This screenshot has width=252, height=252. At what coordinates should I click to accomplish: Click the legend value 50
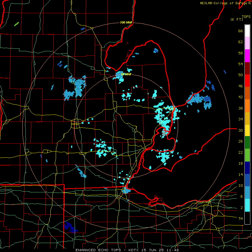pos(241,75)
